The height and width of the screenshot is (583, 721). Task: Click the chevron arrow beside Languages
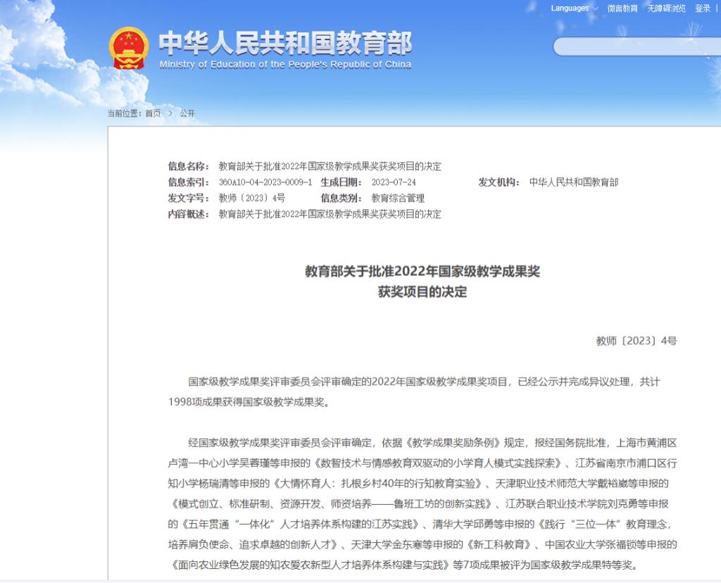(596, 8)
